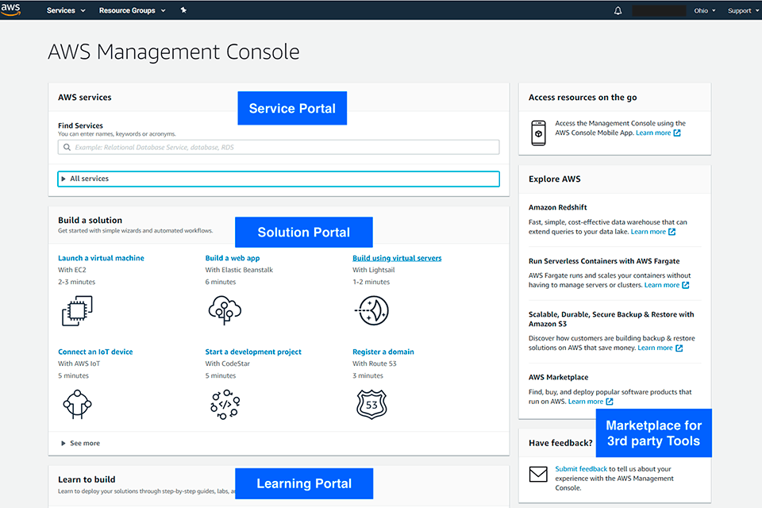Click the Find Services search field
Screen dimensions: 762x508
(279, 148)
